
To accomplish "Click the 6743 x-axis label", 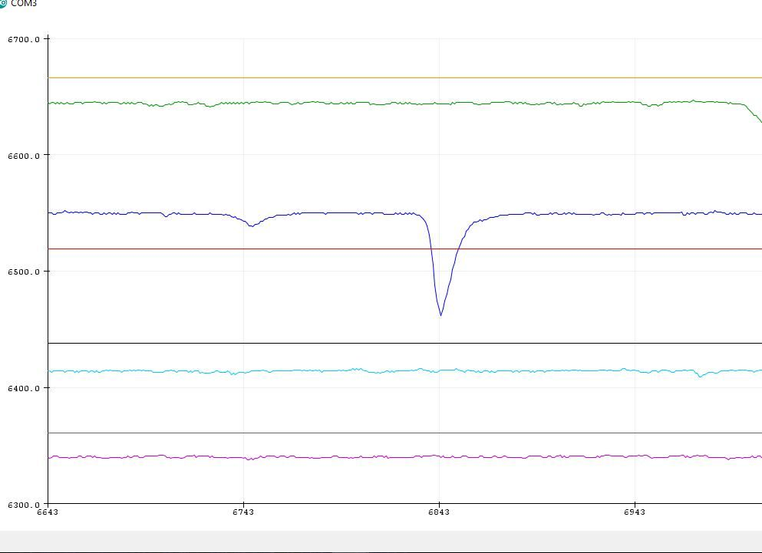I will click(243, 512).
